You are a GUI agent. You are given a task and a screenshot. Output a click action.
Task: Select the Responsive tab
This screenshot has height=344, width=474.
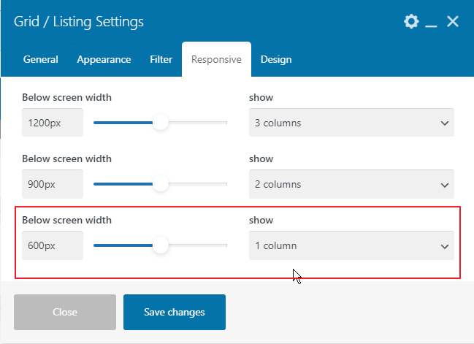tap(216, 60)
